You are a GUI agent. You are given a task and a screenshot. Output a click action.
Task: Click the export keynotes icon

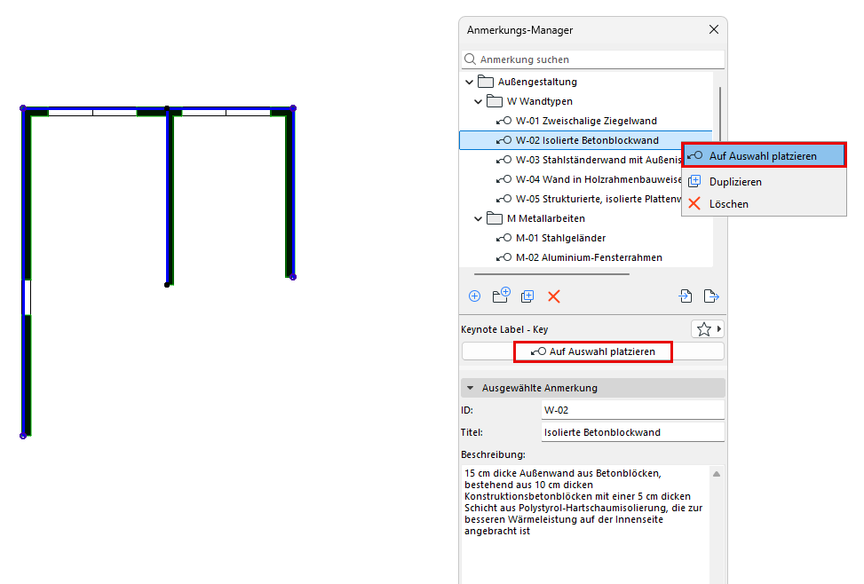pos(711,296)
